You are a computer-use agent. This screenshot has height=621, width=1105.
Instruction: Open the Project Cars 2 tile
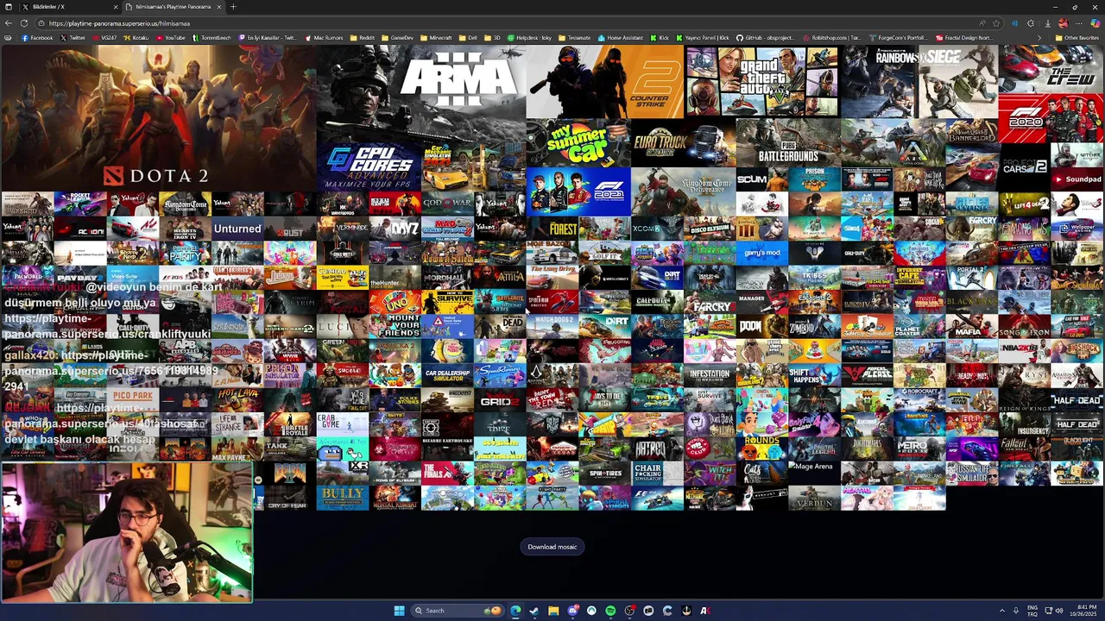tap(1024, 167)
